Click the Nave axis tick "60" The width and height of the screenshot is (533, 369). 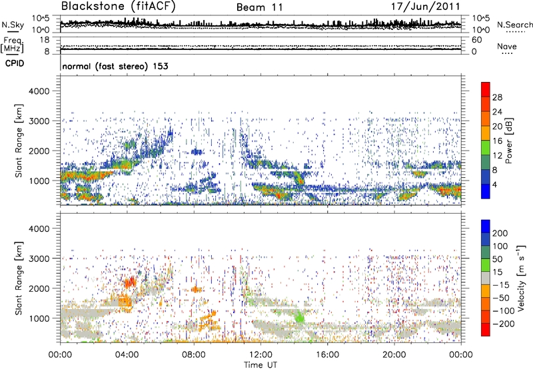click(476, 40)
